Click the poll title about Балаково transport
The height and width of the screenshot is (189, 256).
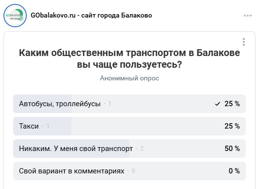coord(129,58)
